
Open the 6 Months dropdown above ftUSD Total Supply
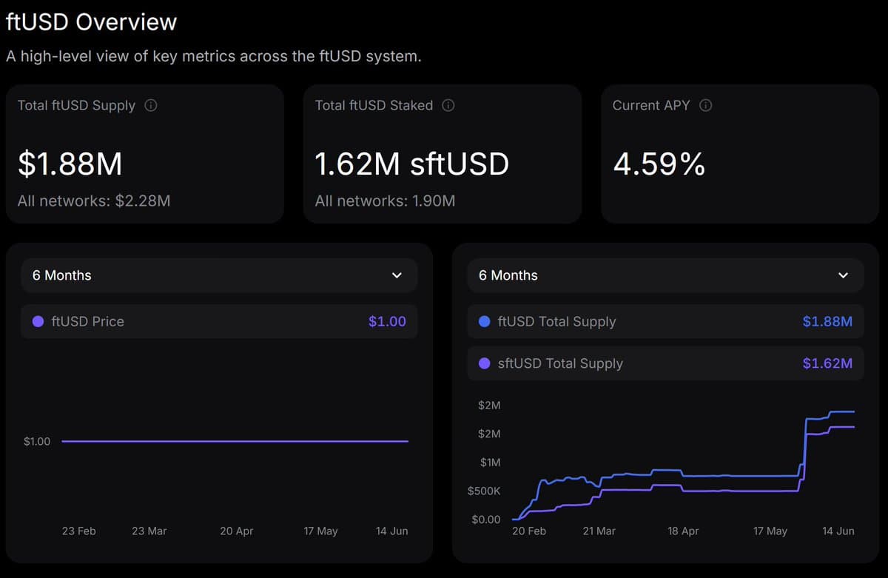665,275
